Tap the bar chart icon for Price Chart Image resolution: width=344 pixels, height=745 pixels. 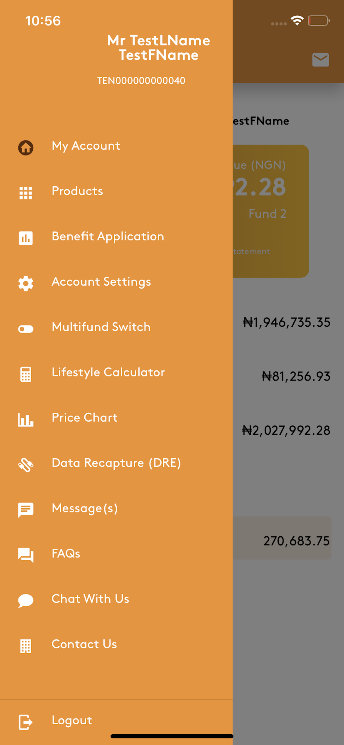(x=26, y=420)
